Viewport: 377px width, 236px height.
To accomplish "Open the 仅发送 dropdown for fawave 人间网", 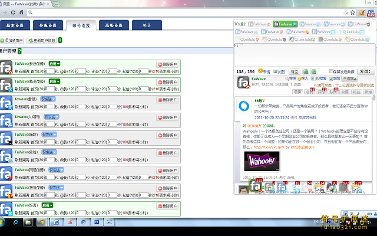I will [51, 117].
